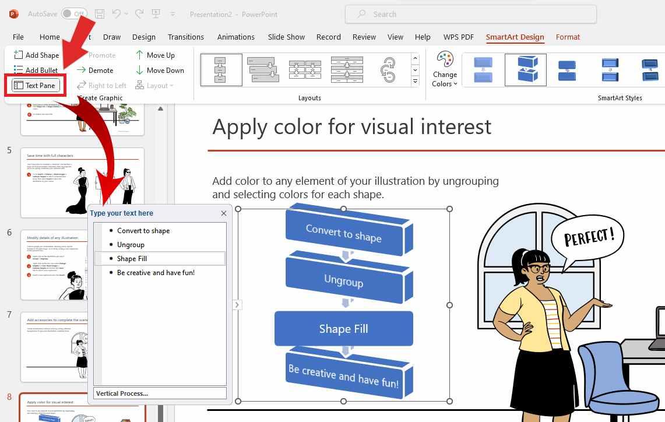Open the Change Colors gallery
Image resolution: width=665 pixels, height=422 pixels.
click(x=444, y=71)
